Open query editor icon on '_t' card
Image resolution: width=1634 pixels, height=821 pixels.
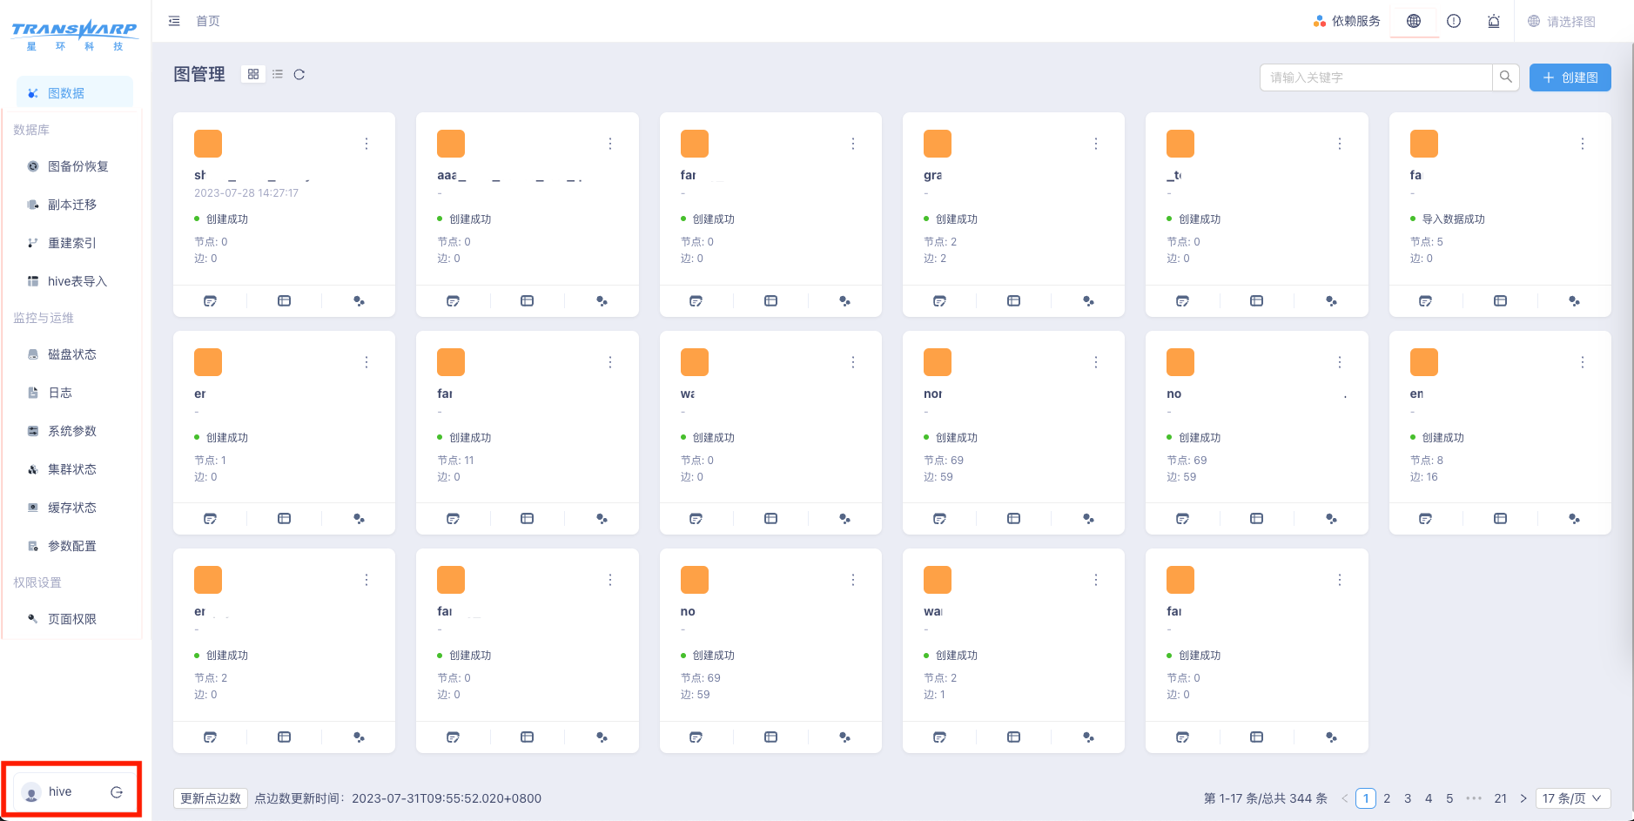click(x=1182, y=300)
